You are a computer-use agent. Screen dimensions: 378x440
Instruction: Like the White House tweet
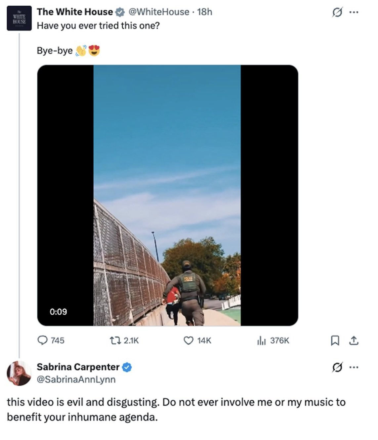188,340
